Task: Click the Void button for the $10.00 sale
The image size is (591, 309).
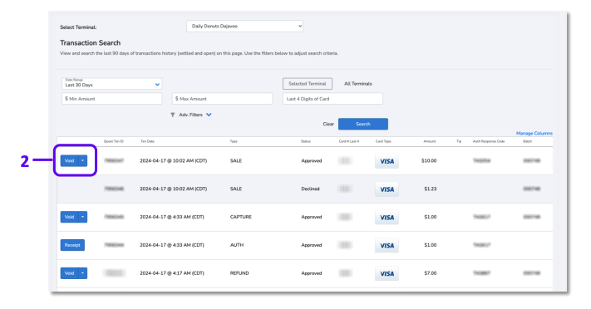Action: tap(69, 160)
